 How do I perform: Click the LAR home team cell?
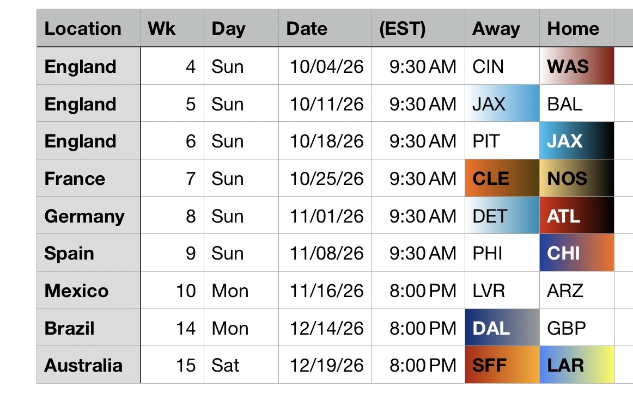577,365
